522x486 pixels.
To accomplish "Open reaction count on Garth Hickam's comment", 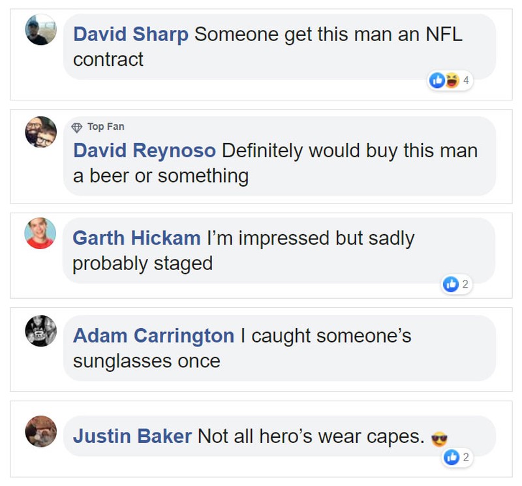I will (465, 284).
